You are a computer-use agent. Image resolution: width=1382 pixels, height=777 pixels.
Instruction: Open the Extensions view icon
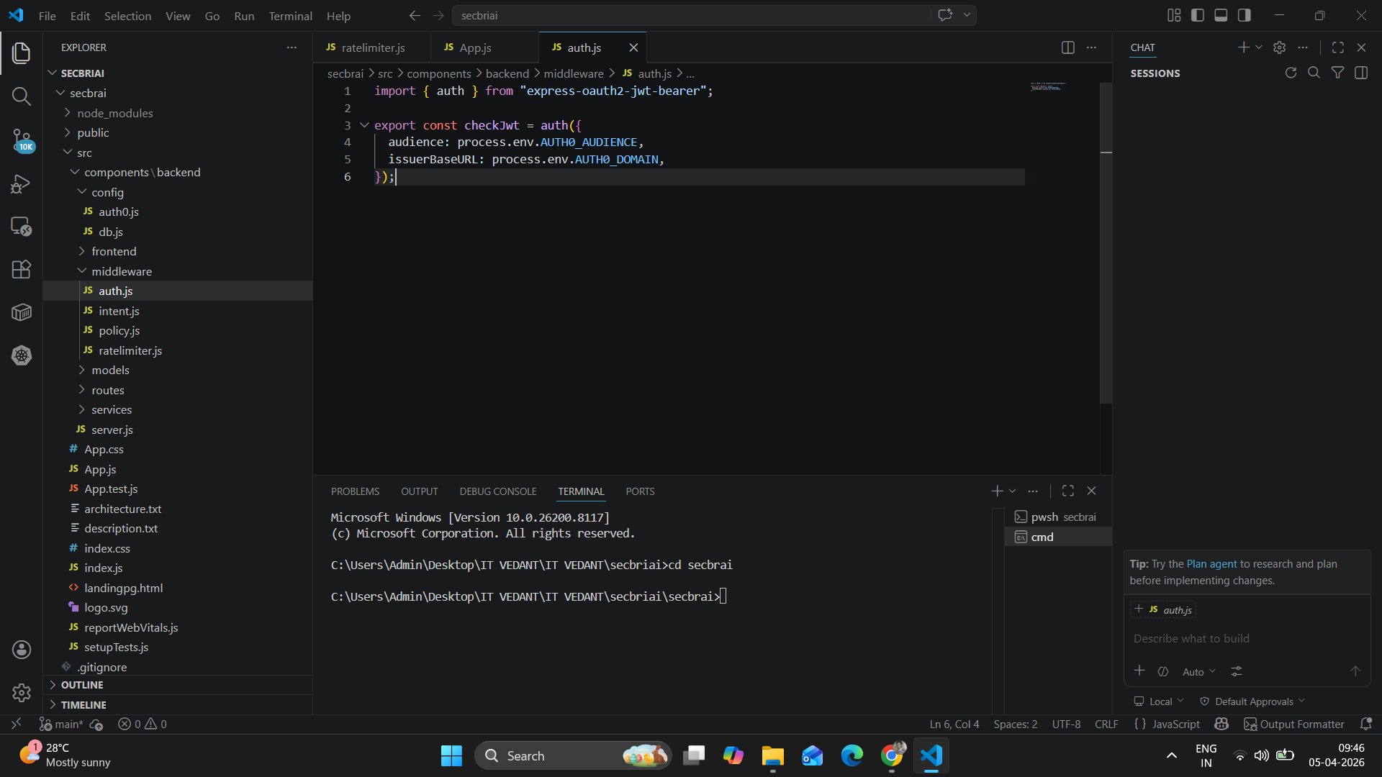point(22,269)
